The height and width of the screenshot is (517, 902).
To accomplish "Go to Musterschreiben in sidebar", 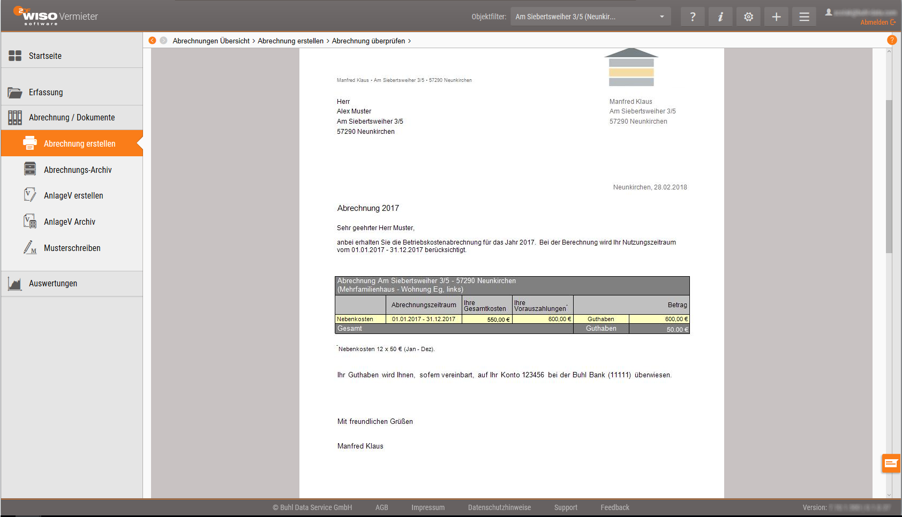I will (72, 248).
